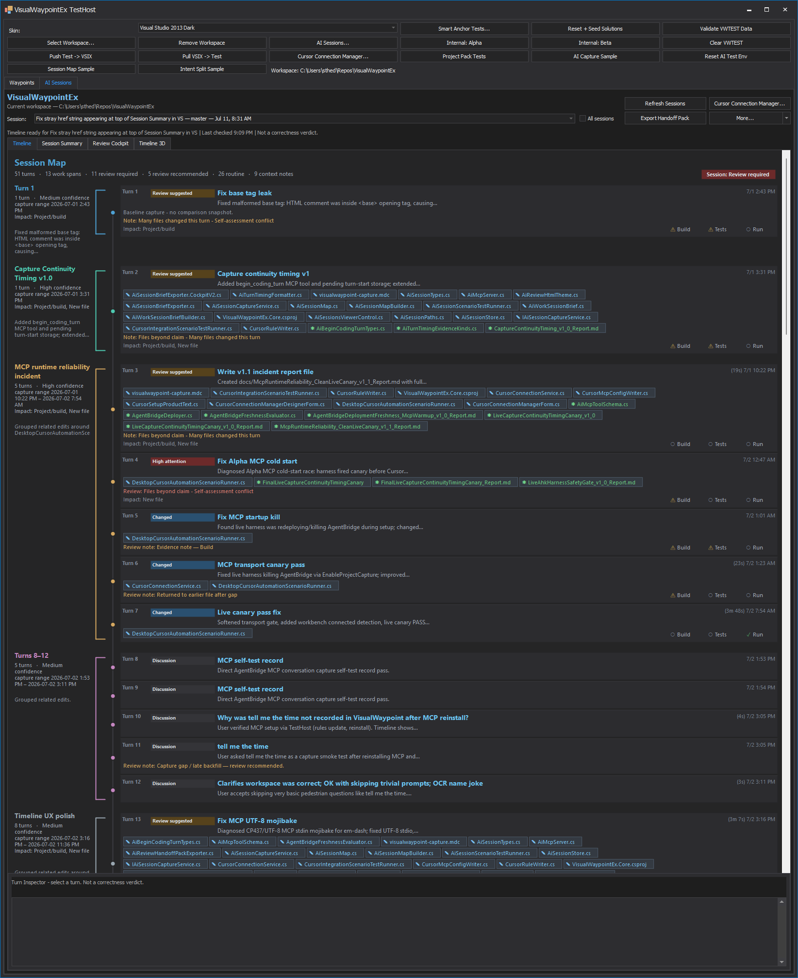This screenshot has height=978, width=798.
Task: Click the Tests warning icon in Turn 1
Action: coord(711,229)
